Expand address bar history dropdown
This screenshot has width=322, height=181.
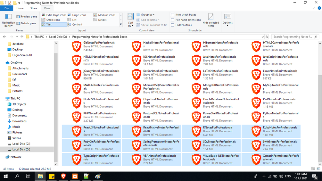[262, 37]
